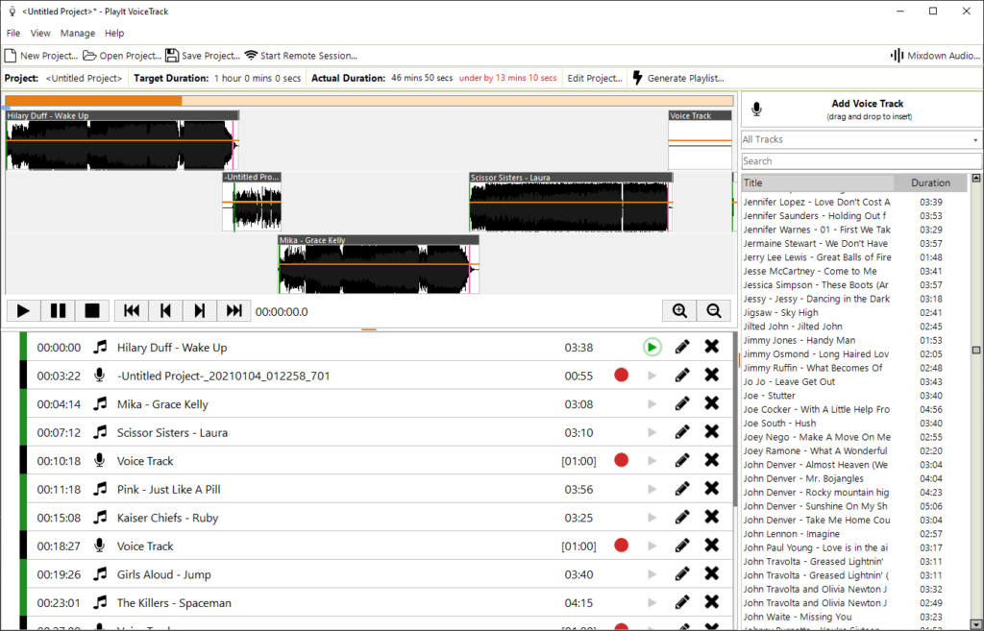Click Generate Playlist
The width and height of the screenshot is (984, 631).
point(678,79)
